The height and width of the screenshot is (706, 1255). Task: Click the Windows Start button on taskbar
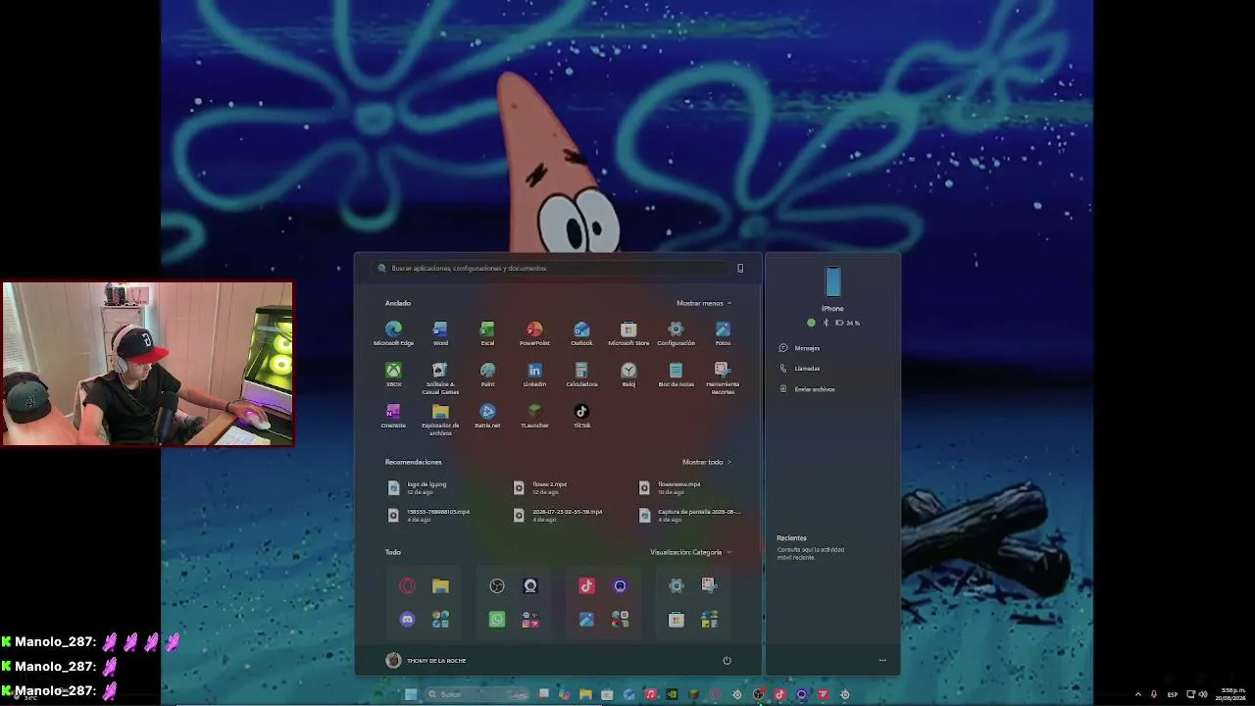coord(411,694)
